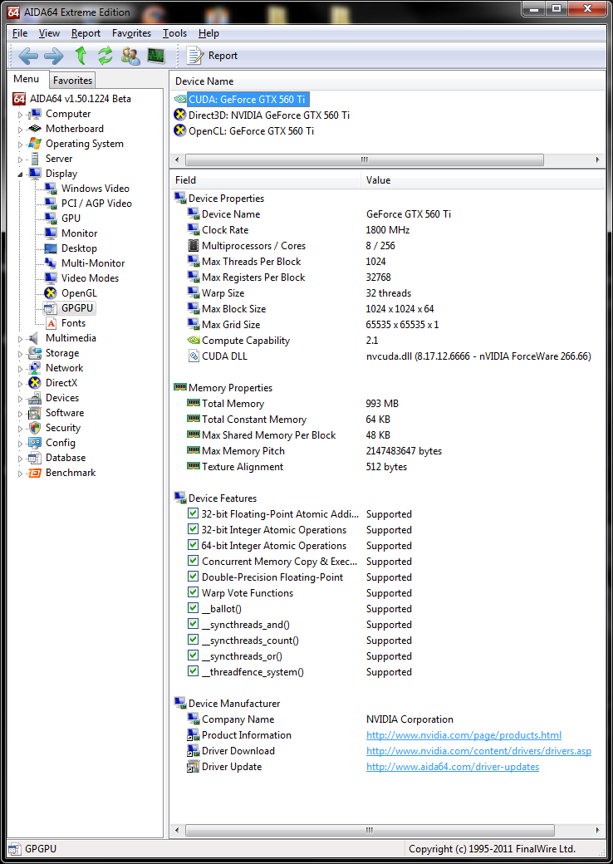The height and width of the screenshot is (864, 613).
Task: Select the Motherboard tree icon
Action: (x=35, y=129)
